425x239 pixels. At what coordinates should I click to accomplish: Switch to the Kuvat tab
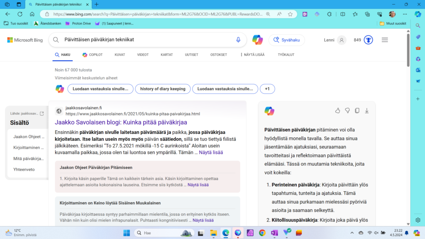click(x=120, y=55)
